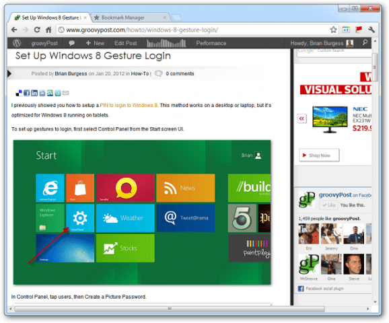Viewport: 389px width, 323px height.
Task: Open the site stats bar graph
Action: (x=166, y=43)
